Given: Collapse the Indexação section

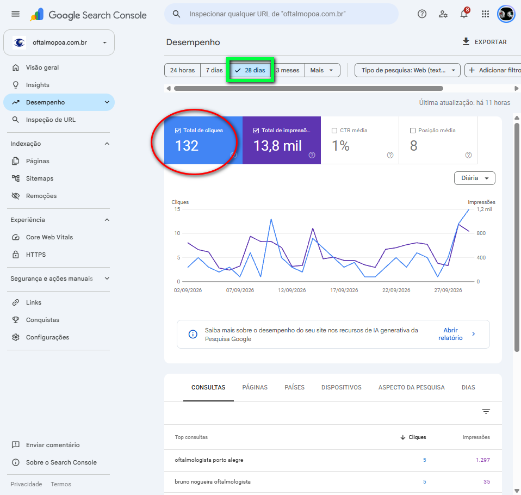Looking at the screenshot, I should [x=107, y=144].
